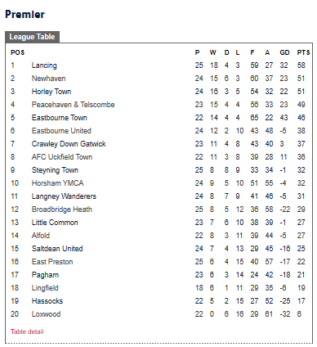
Task: Click Broadbridge Heath team name
Action: (x=61, y=210)
